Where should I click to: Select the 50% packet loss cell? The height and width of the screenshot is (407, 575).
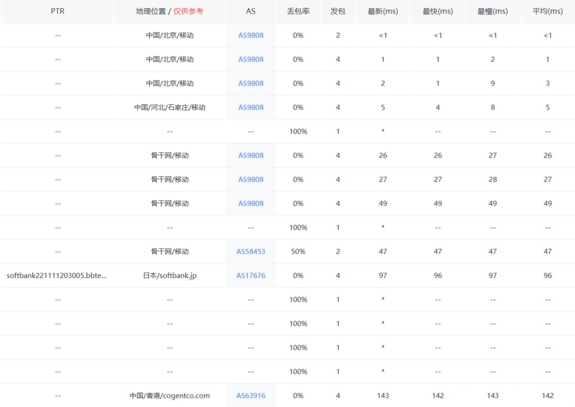click(x=298, y=251)
